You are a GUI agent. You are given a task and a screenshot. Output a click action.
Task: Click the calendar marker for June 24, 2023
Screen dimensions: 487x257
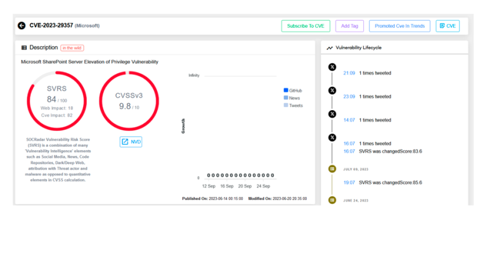click(332, 200)
